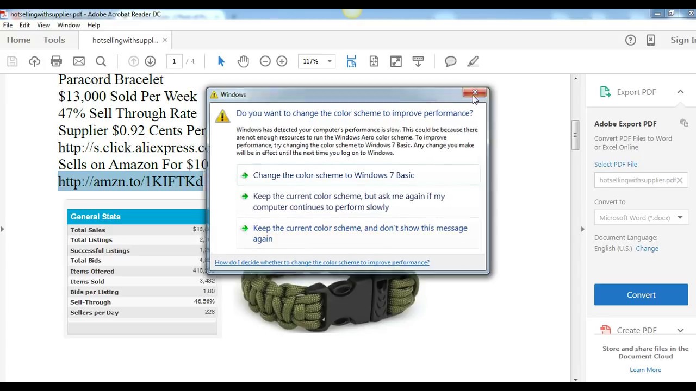Click the Save file icon
Viewport: 696px width, 391px height.
click(x=12, y=61)
